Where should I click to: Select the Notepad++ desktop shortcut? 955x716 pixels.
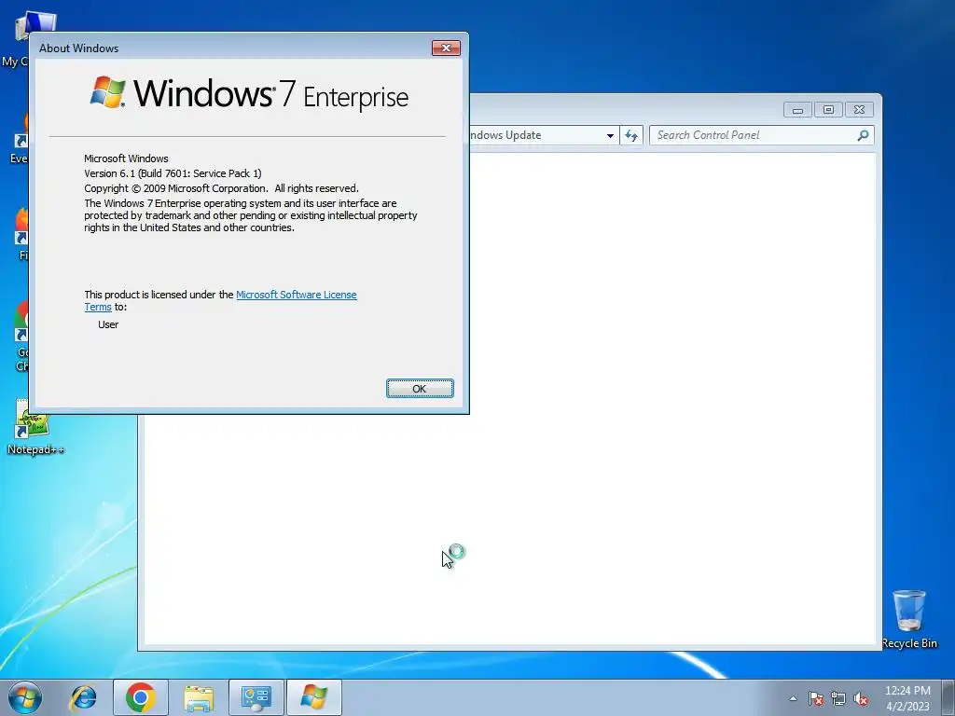(x=35, y=427)
